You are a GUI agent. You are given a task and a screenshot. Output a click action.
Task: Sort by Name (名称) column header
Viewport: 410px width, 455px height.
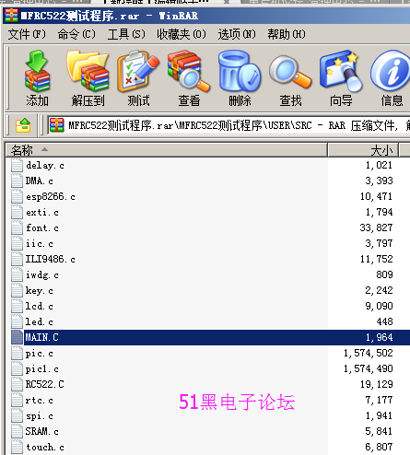coord(167,150)
